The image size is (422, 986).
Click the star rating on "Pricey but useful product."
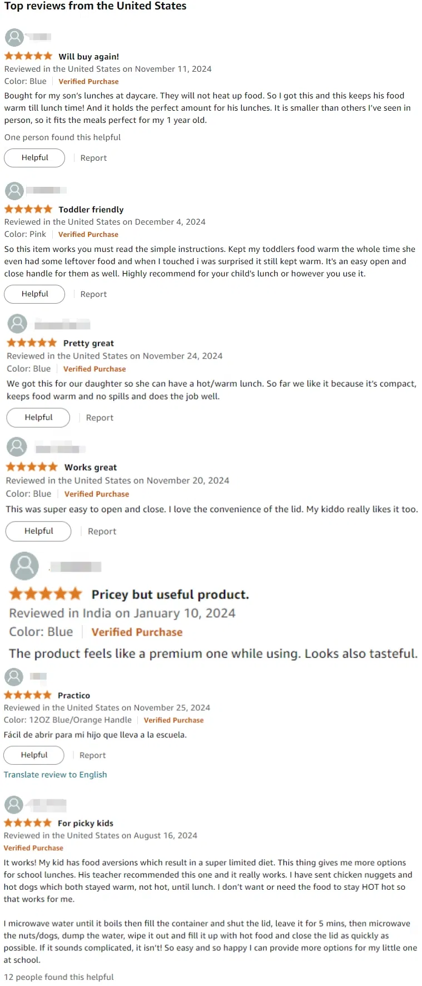pyautogui.click(x=45, y=594)
